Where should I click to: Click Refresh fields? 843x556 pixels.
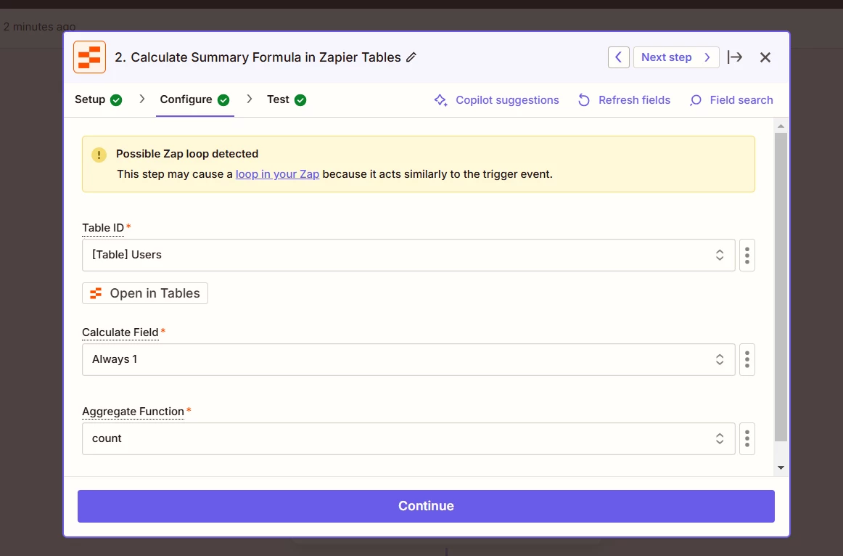click(624, 100)
